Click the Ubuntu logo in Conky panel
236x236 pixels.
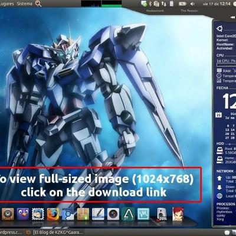tap(219, 29)
